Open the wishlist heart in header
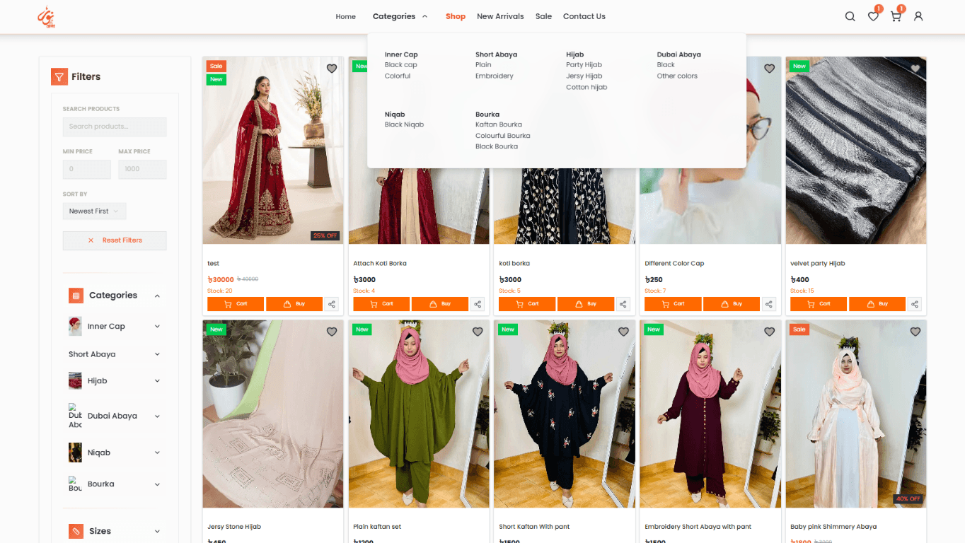 click(x=873, y=16)
